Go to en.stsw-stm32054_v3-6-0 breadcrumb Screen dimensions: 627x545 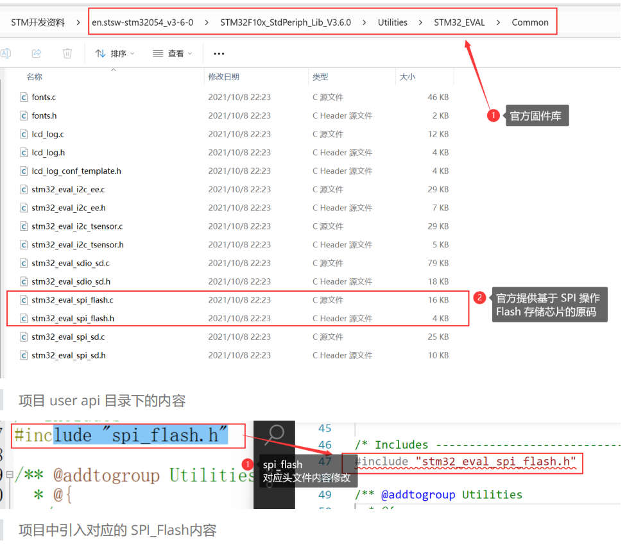point(142,22)
